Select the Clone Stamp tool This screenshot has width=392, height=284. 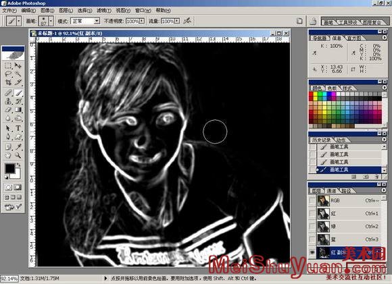8,101
